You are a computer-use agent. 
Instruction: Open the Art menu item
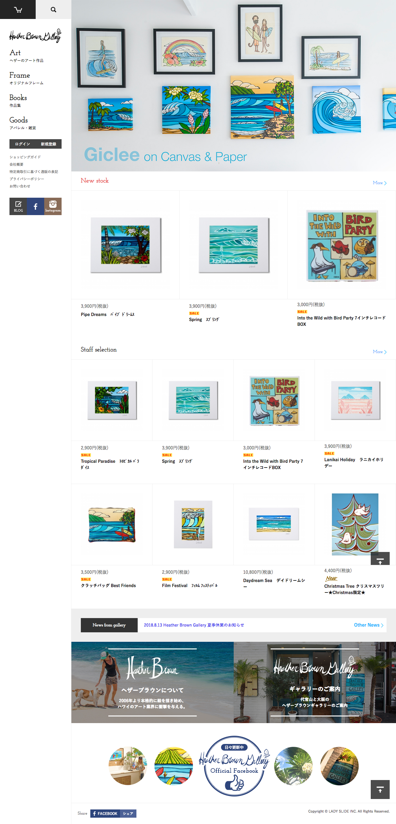point(26,55)
